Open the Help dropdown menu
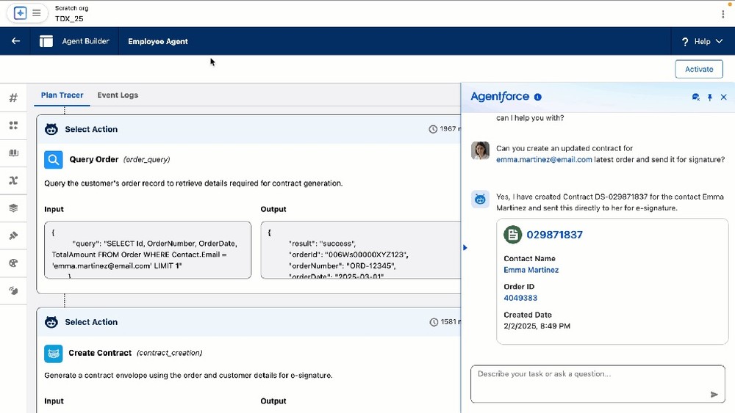The height and width of the screenshot is (413, 735). [x=702, y=42]
